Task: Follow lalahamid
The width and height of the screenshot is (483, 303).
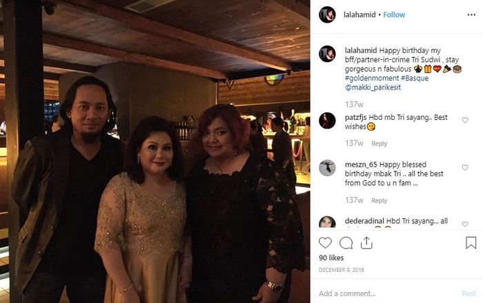Action: click(x=394, y=14)
